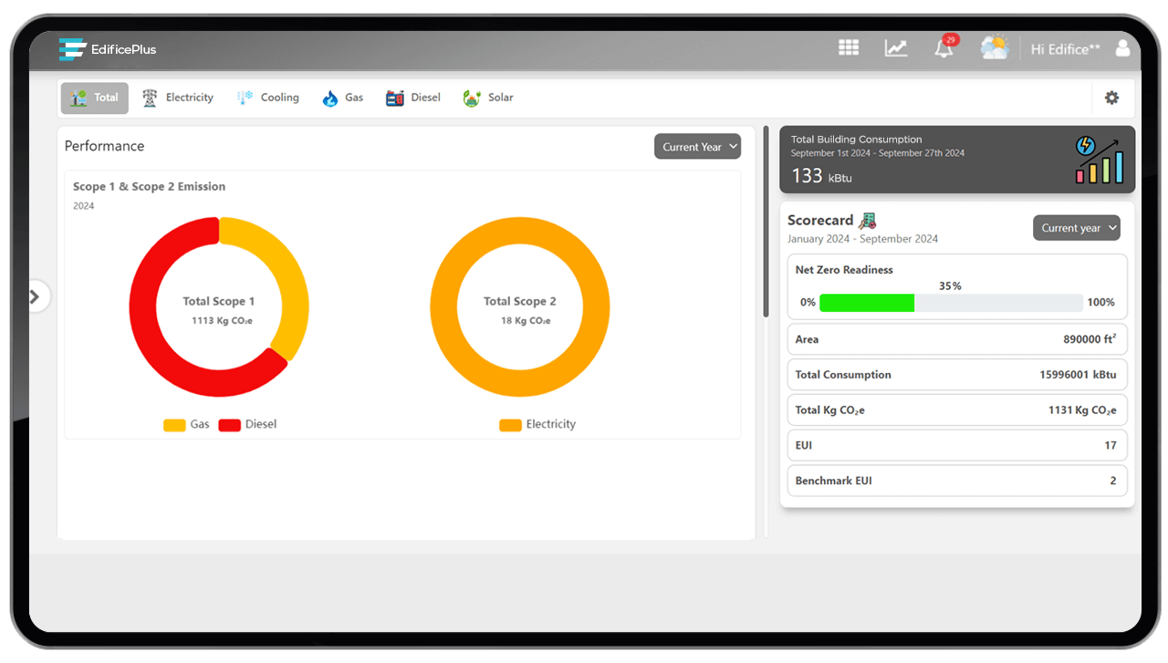Viewport: 1168px width, 663px height.
Task: Open settings gear in tab bar
Action: (x=1111, y=98)
